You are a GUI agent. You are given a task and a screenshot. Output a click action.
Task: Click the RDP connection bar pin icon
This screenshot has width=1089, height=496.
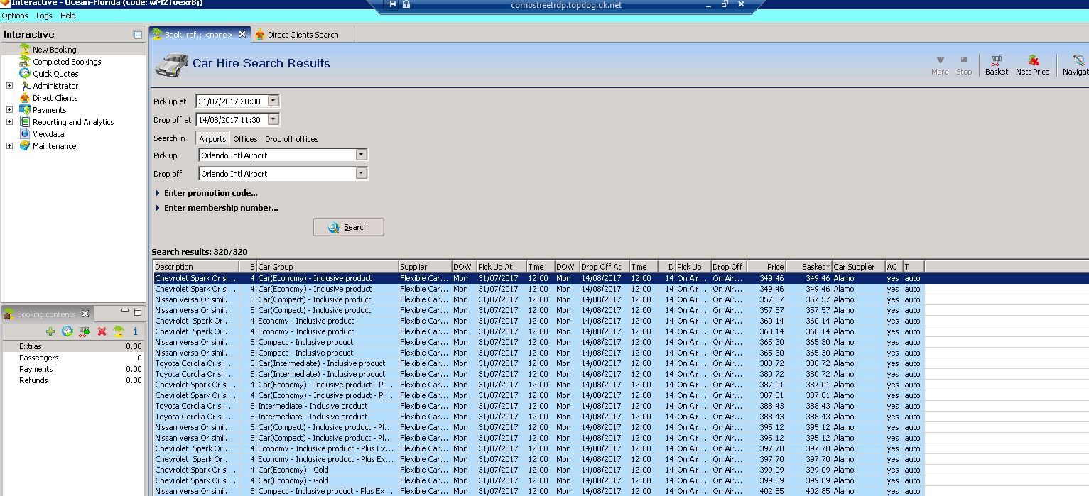click(392, 4)
